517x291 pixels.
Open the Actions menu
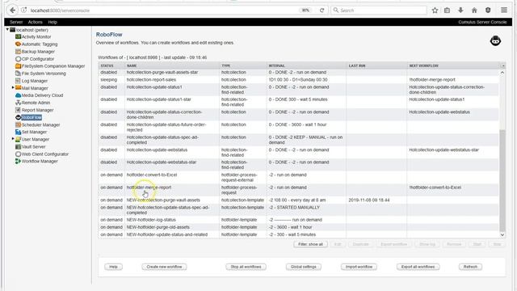[x=36, y=22]
